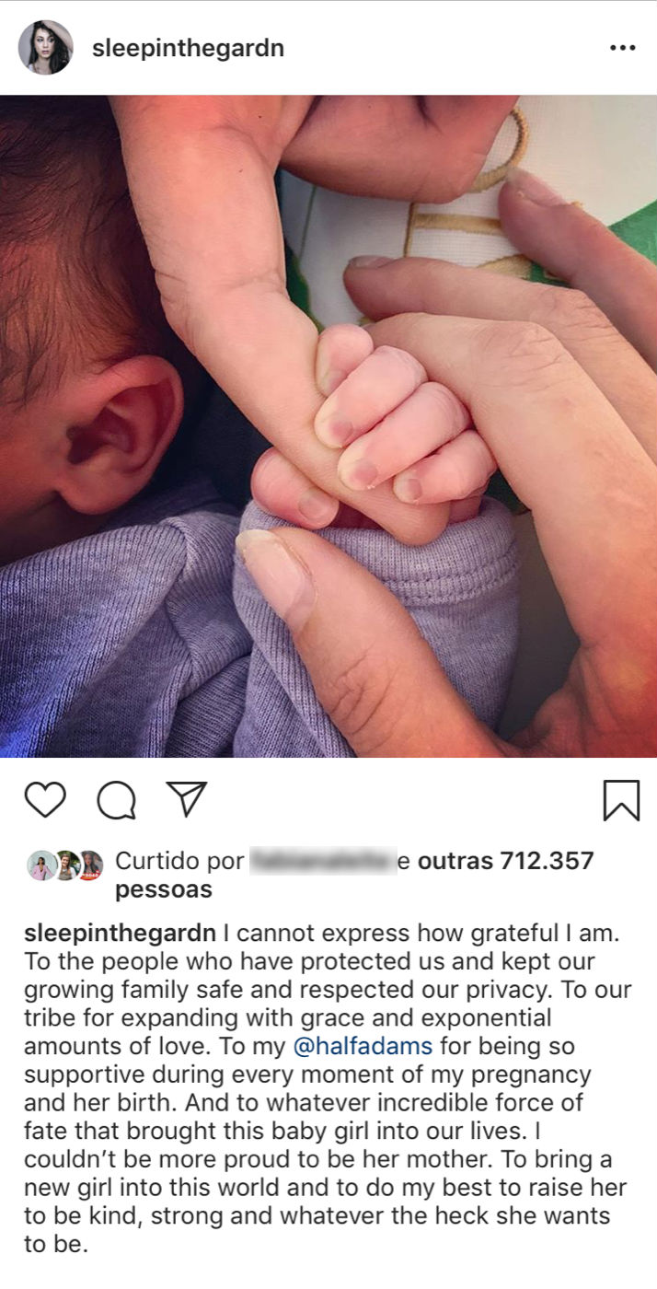View the second liker's small avatar
This screenshot has width=657, height=1289.
point(66,865)
